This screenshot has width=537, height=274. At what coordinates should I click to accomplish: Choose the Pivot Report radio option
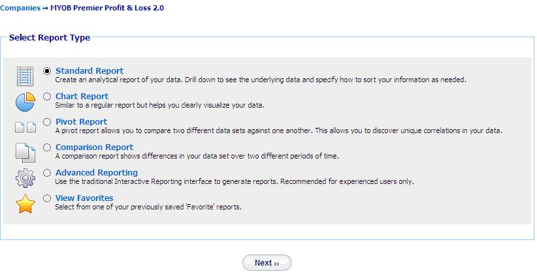[47, 122]
